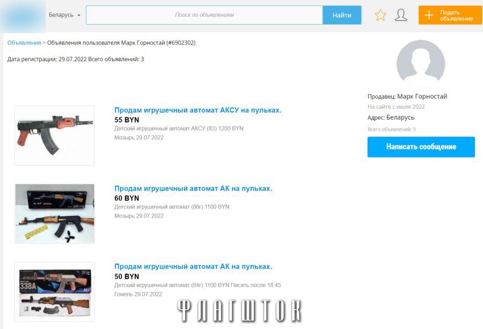This screenshot has width=483, height=329.
Task: Open your favorites via the star icon
Action: [x=380, y=15]
